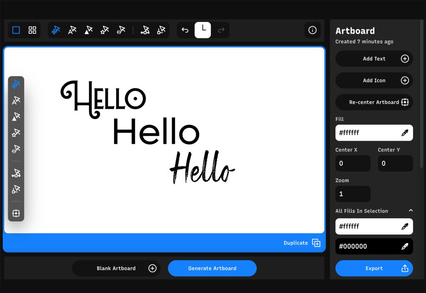
Task: Click the Center X input field
Action: 353,164
